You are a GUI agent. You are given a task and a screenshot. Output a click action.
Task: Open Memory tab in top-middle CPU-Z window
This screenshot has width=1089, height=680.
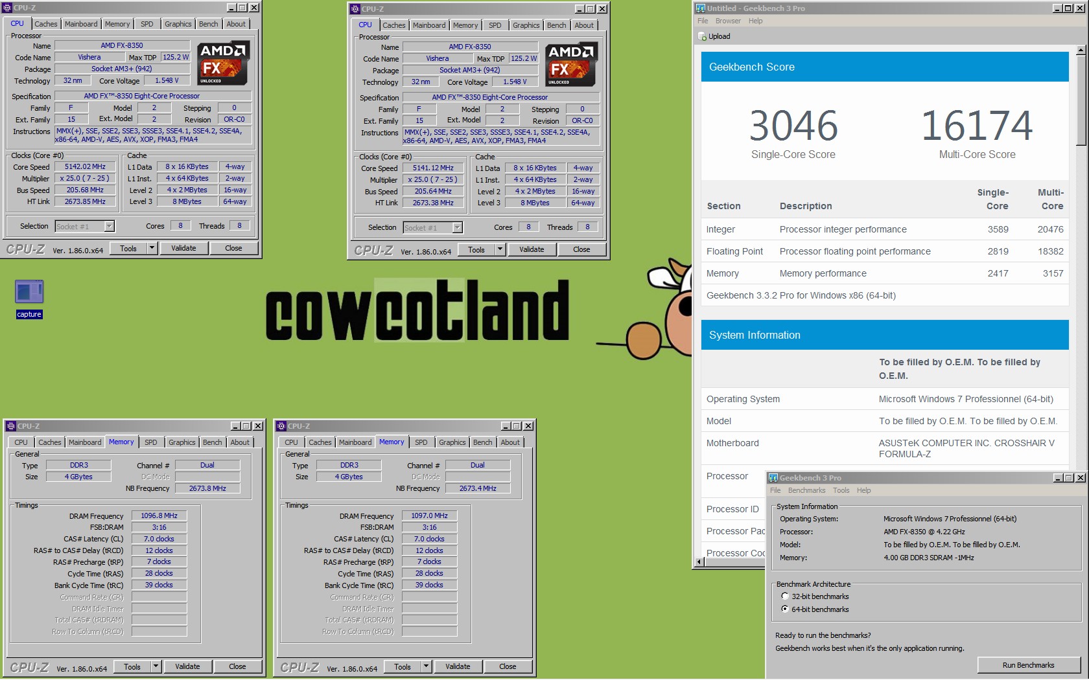coord(465,25)
